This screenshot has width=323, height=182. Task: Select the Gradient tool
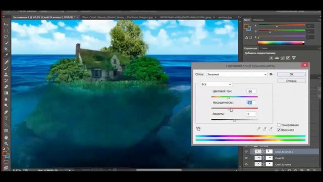click(x=6, y=93)
